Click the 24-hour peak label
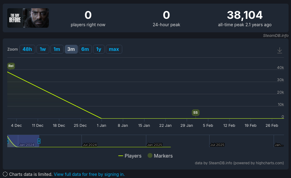291x178 pixels. [166, 25]
